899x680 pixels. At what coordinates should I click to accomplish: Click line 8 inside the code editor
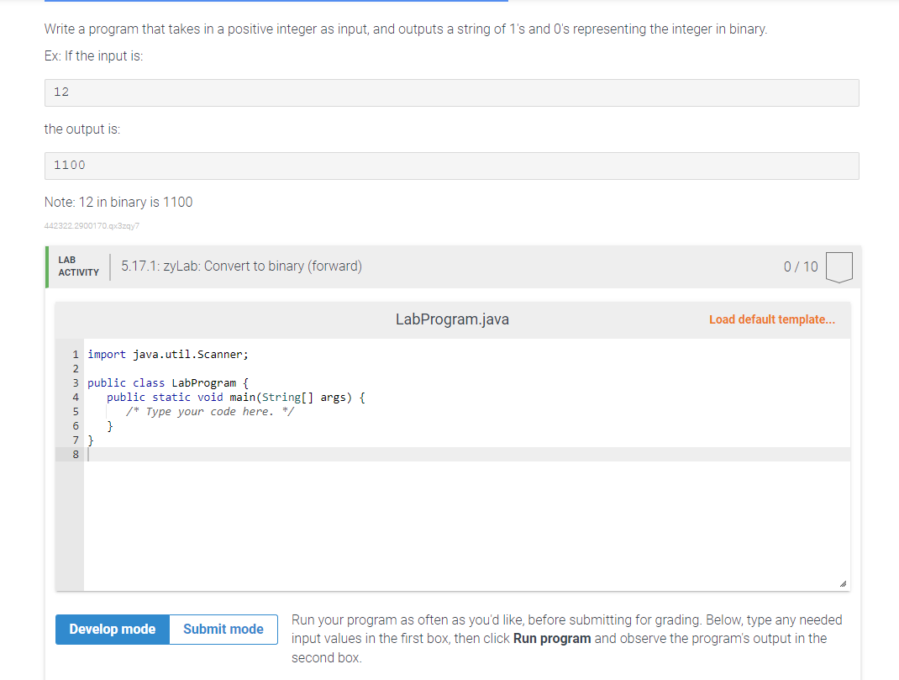pos(252,454)
